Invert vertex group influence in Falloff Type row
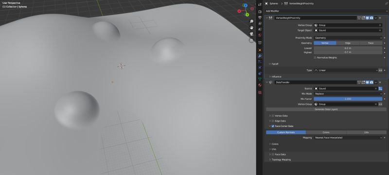This screenshot has height=175, width=389. pos(380,70)
